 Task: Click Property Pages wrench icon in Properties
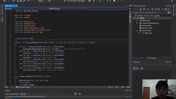pos(142,68)
